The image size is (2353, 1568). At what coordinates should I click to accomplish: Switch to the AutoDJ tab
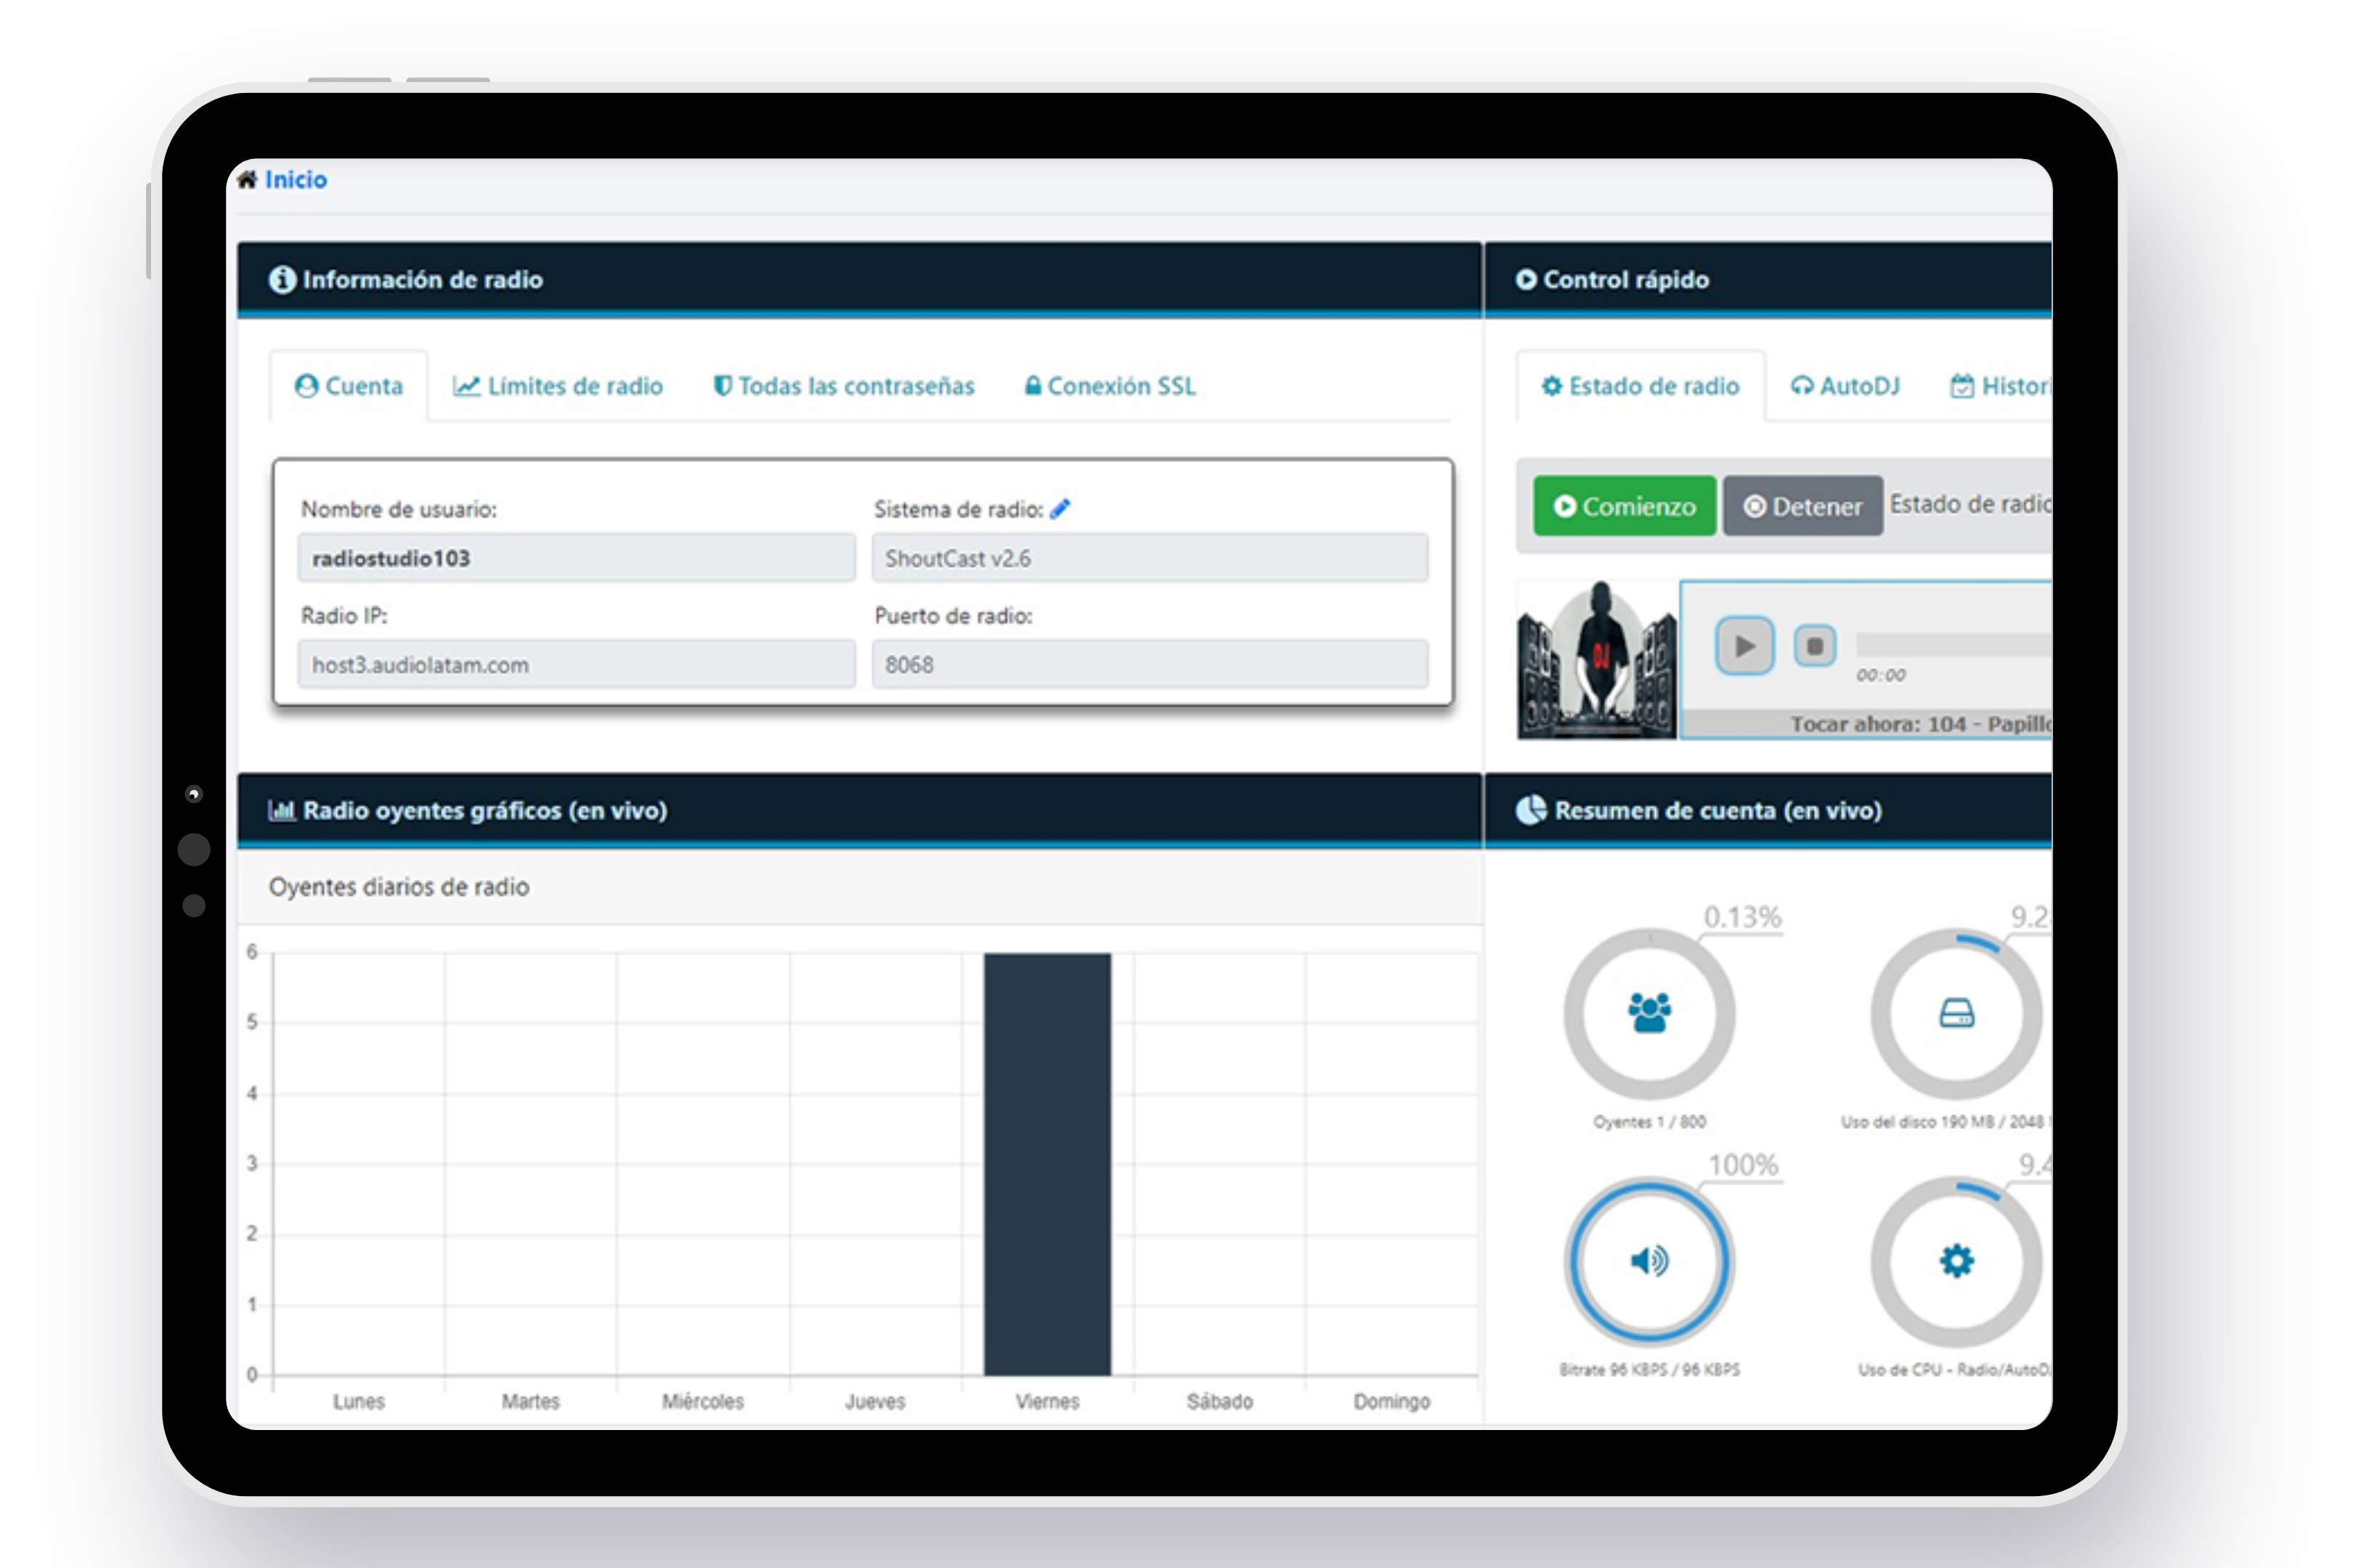(1845, 387)
